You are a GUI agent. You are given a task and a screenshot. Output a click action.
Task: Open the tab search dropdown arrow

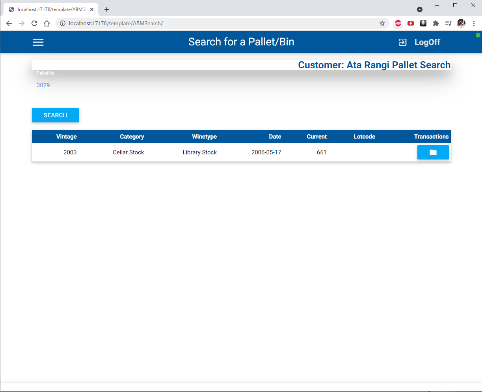pos(420,9)
